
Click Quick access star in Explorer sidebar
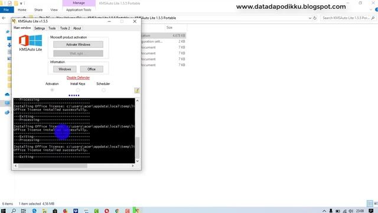point(8,31)
